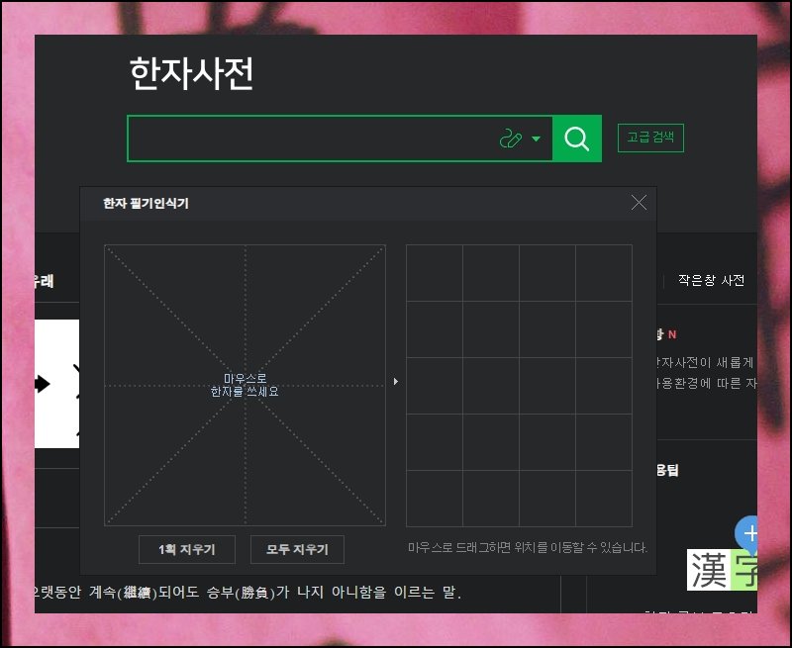Click 모두 지우기 button
The width and height of the screenshot is (792, 648).
(x=297, y=549)
